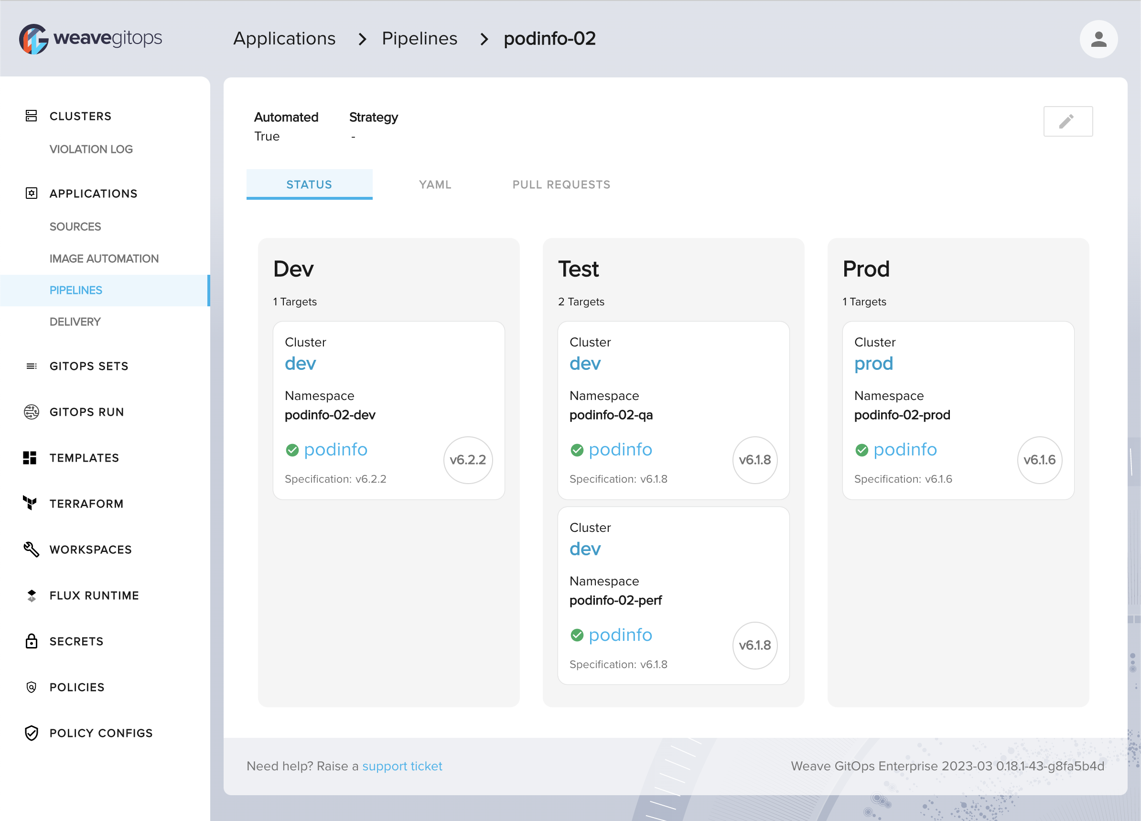Click the Clusters server icon in sidebar
The height and width of the screenshot is (821, 1141).
(x=31, y=116)
